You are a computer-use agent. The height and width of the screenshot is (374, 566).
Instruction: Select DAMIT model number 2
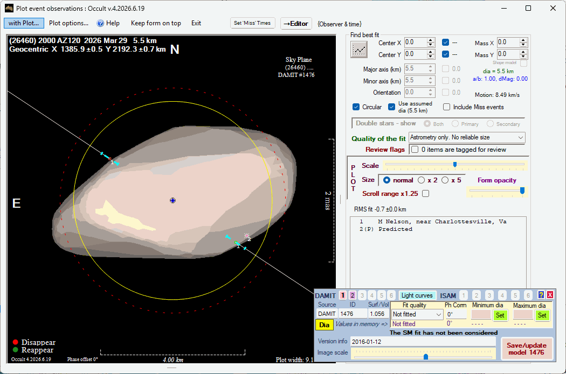(x=353, y=295)
